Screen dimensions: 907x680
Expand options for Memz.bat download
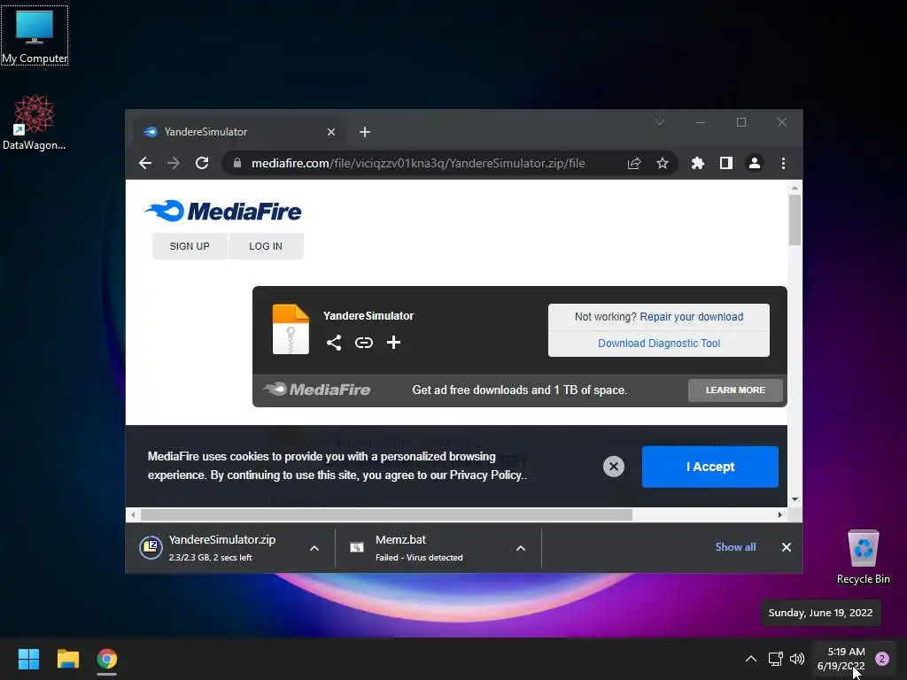(x=521, y=547)
